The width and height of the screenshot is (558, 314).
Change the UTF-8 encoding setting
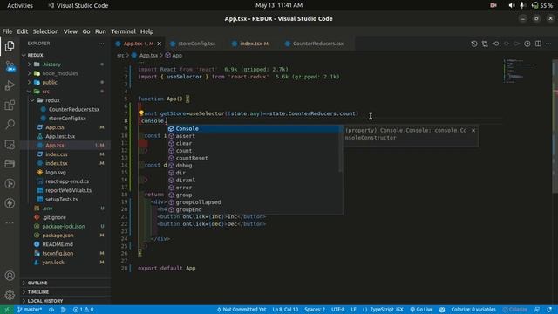coord(337,310)
